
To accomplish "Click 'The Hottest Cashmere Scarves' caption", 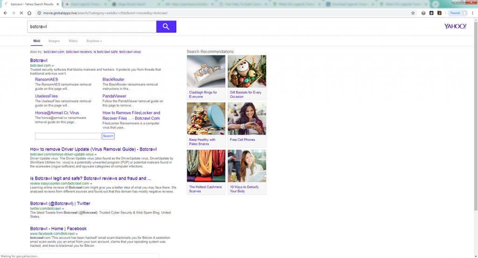I will (205, 189).
